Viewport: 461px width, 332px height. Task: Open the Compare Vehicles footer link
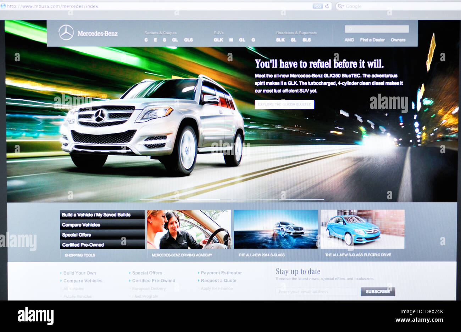point(83,281)
